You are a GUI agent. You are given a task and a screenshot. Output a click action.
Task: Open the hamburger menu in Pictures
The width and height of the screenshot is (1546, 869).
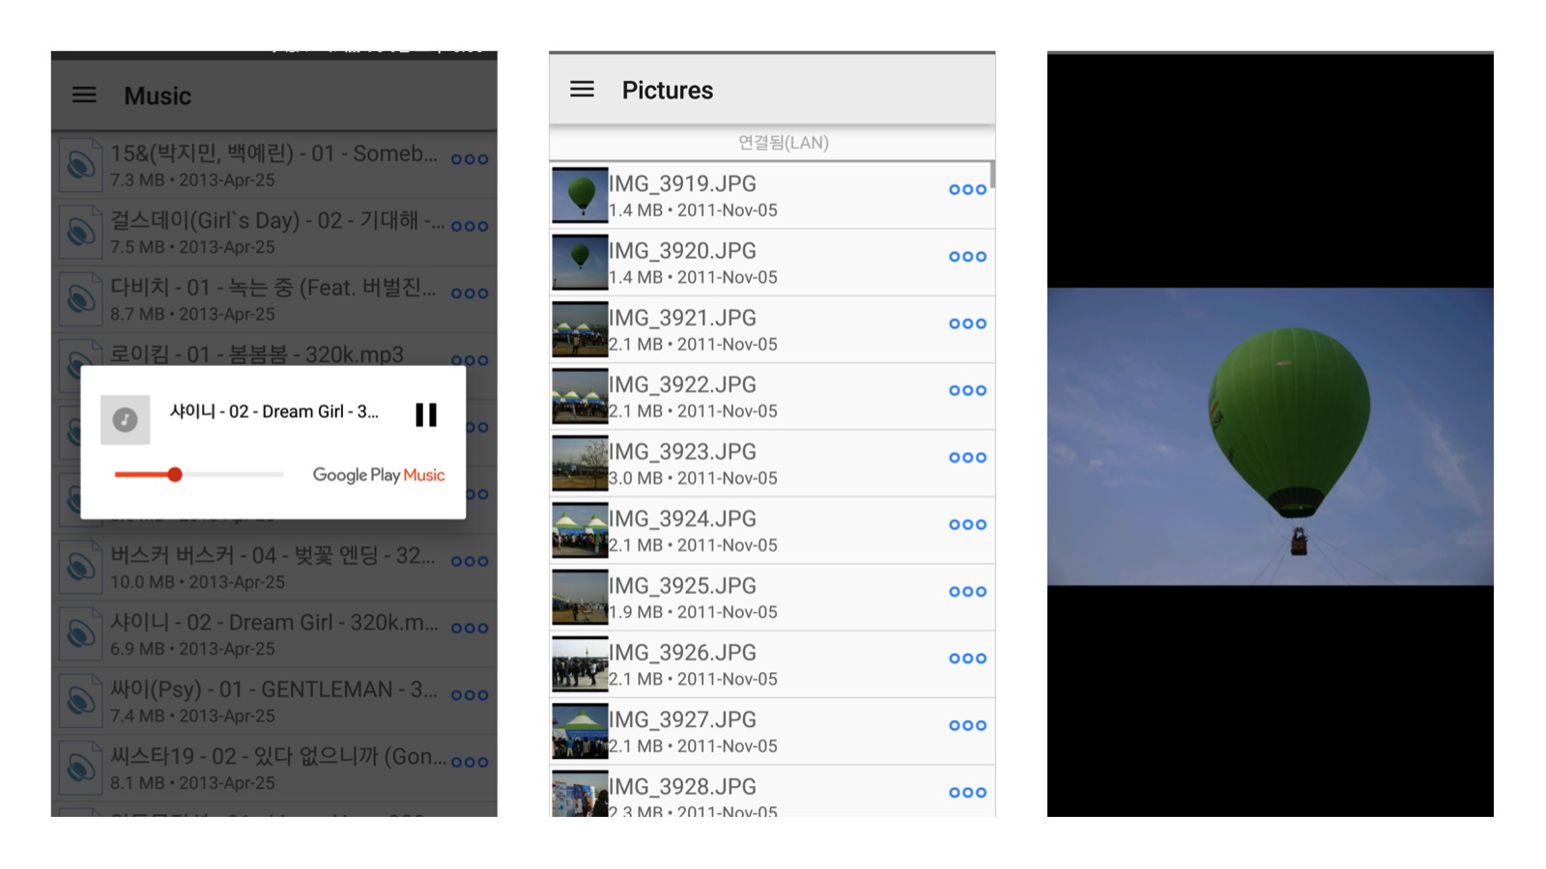pyautogui.click(x=582, y=90)
